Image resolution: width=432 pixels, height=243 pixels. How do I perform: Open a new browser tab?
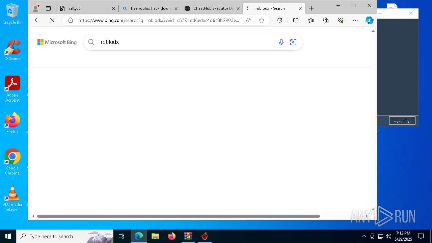point(311,8)
